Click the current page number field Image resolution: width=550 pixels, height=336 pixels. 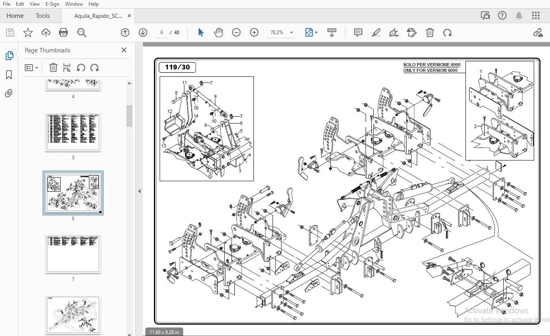click(162, 33)
